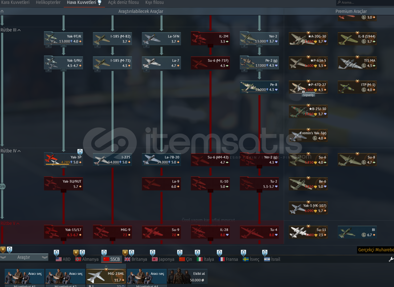The height and width of the screenshot is (287, 394).
Task: Select the MiG-9 jet card
Action: click(x=112, y=232)
